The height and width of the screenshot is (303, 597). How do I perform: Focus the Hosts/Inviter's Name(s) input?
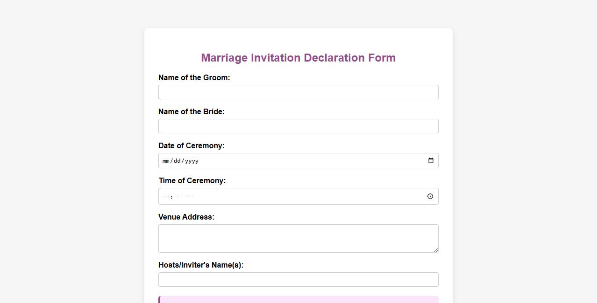(298, 279)
